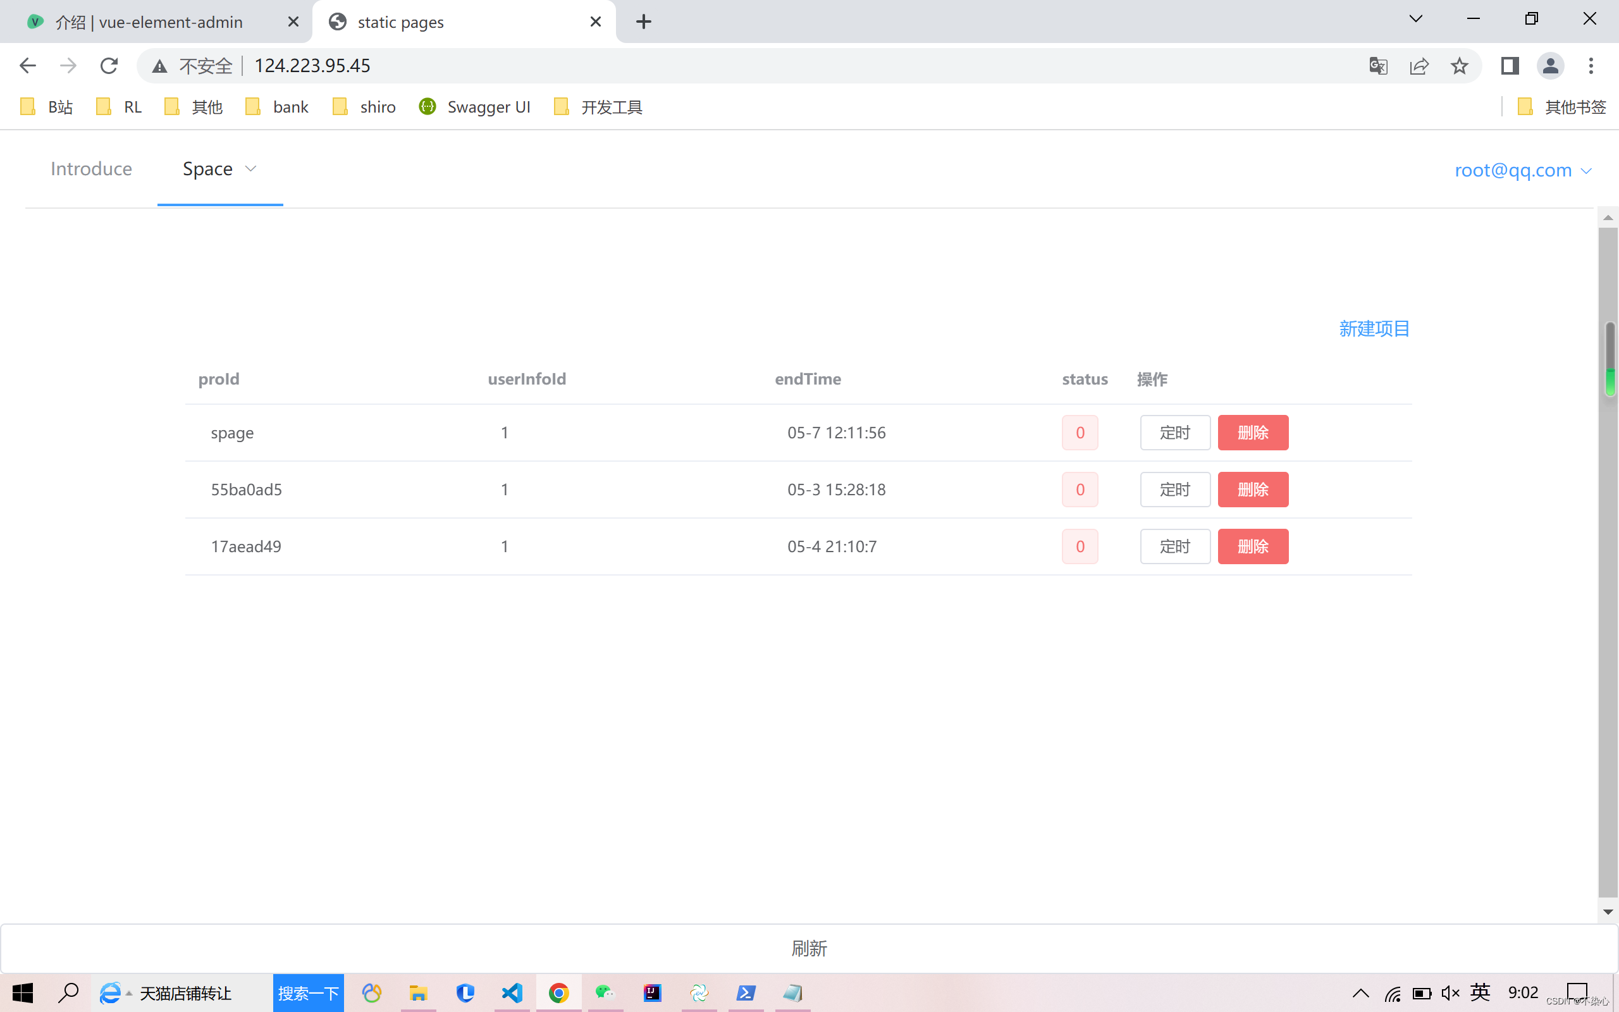The height and width of the screenshot is (1012, 1619).
Task: Open WeChat from taskbar
Action: (x=605, y=992)
